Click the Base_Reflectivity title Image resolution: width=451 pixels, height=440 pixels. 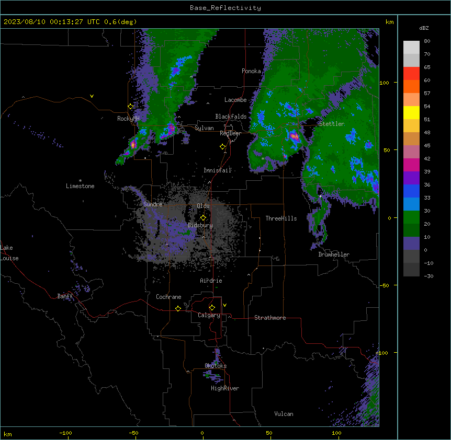point(225,8)
